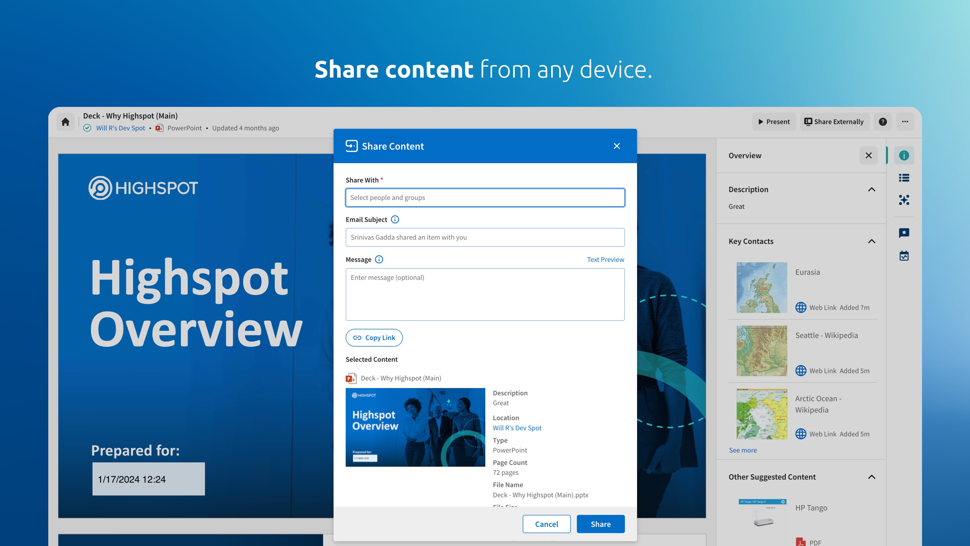This screenshot has width=970, height=546.
Task: Click the Copy Link button
Action: [374, 338]
